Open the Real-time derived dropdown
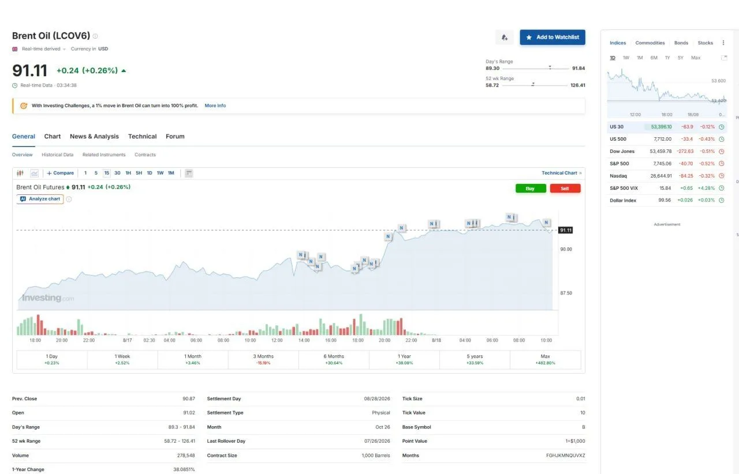The image size is (739, 474). (x=43, y=49)
